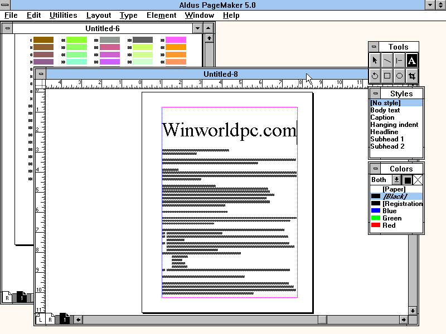Click the Untitled-8 title bar
Image resolution: width=446 pixels, height=334 pixels.
pos(207,74)
